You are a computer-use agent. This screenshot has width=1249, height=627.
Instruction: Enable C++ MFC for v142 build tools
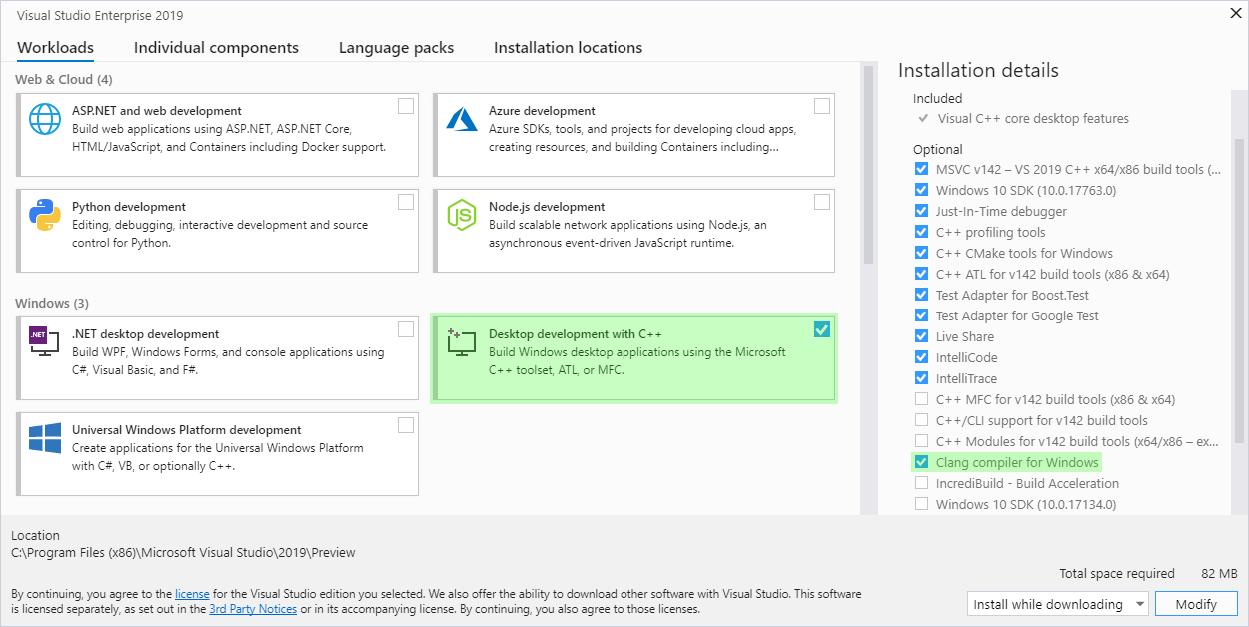[921, 398]
